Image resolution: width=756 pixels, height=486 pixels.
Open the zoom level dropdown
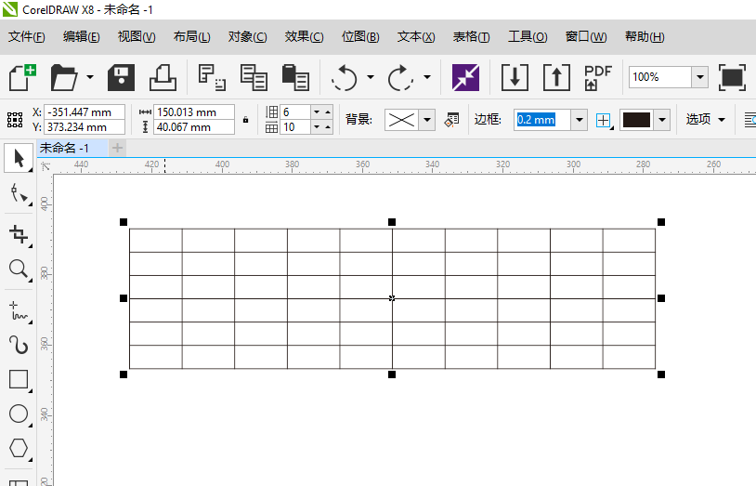(699, 77)
